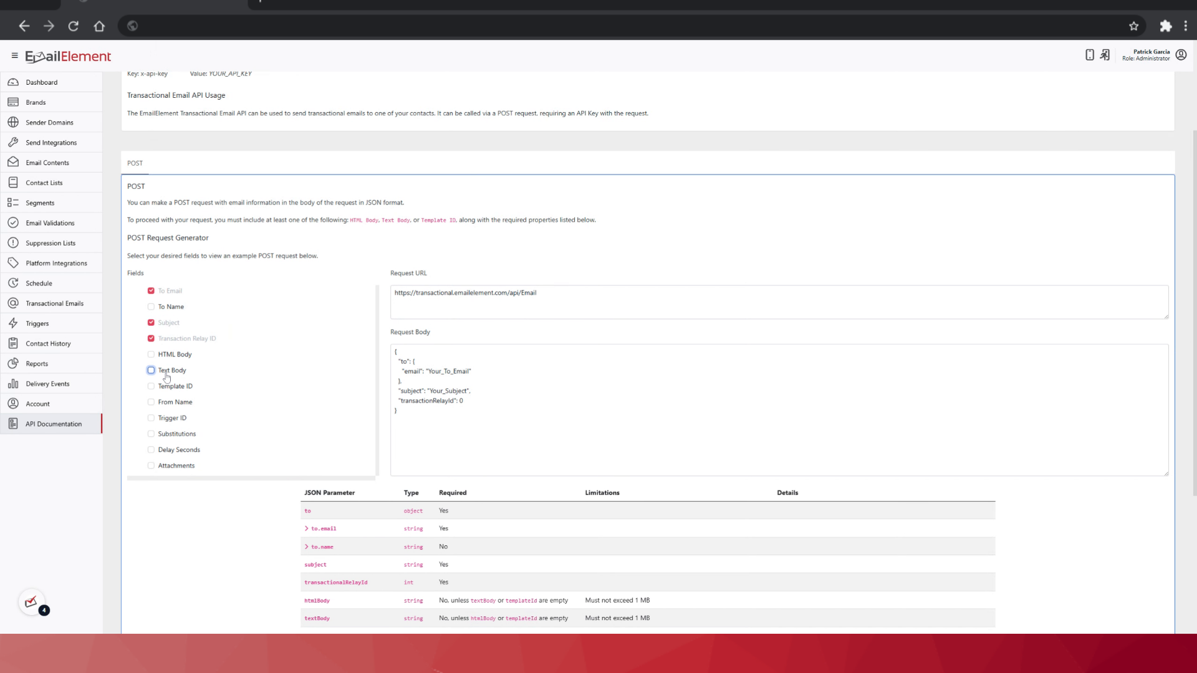The height and width of the screenshot is (673, 1197).
Task: Enable the Text Body checkbox
Action: (151, 370)
